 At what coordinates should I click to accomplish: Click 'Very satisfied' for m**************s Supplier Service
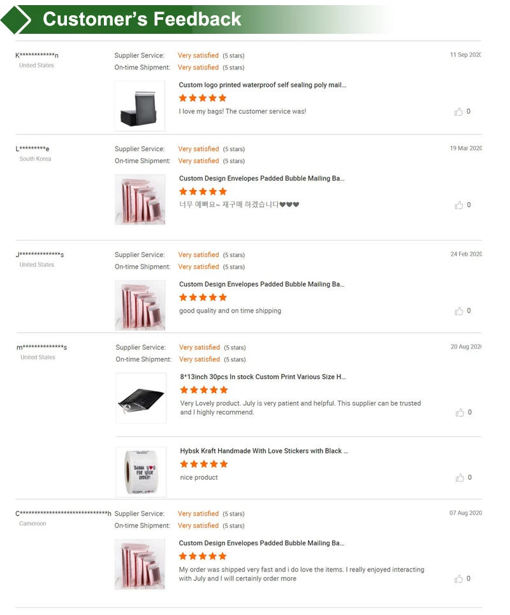point(200,348)
